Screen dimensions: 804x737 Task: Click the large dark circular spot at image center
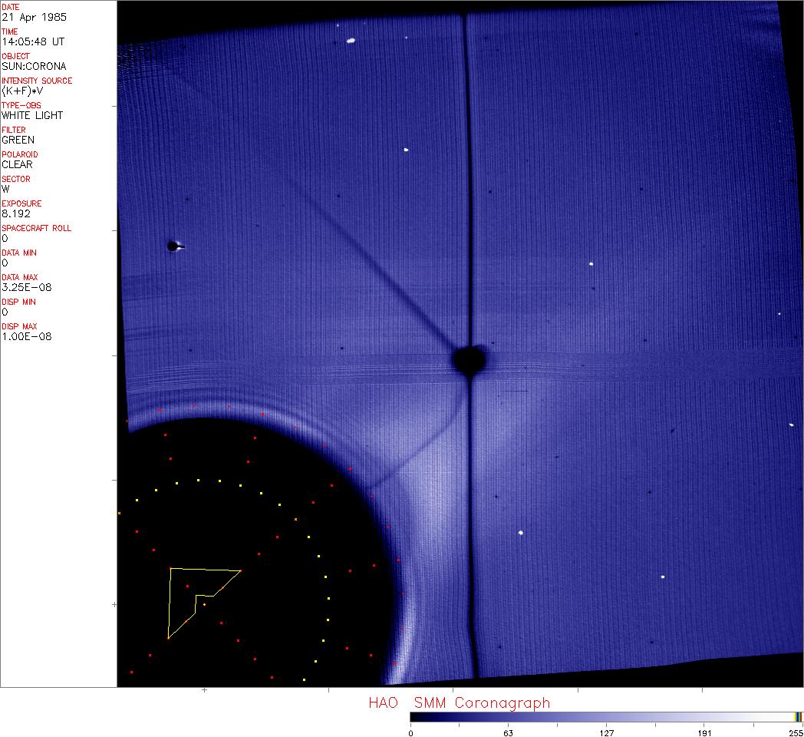[x=469, y=359]
